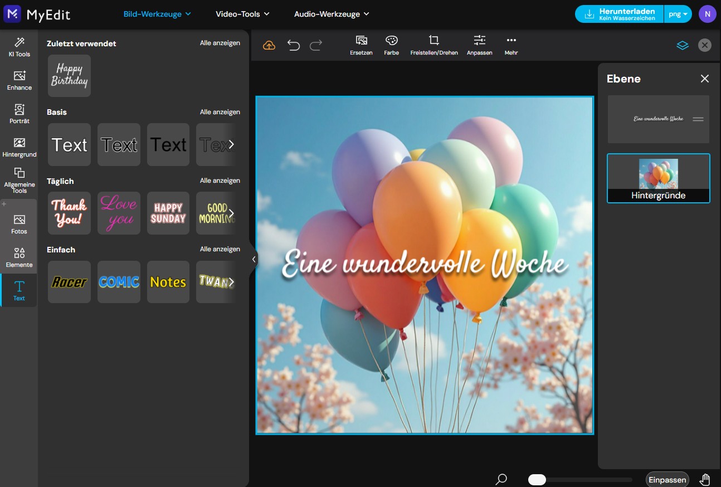The height and width of the screenshot is (487, 721).
Task: Click the Ersetzen toolbar tool
Action: pyautogui.click(x=361, y=45)
